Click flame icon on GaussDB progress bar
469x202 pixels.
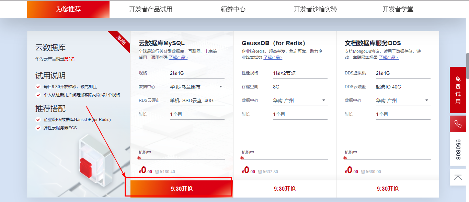click(x=242, y=158)
